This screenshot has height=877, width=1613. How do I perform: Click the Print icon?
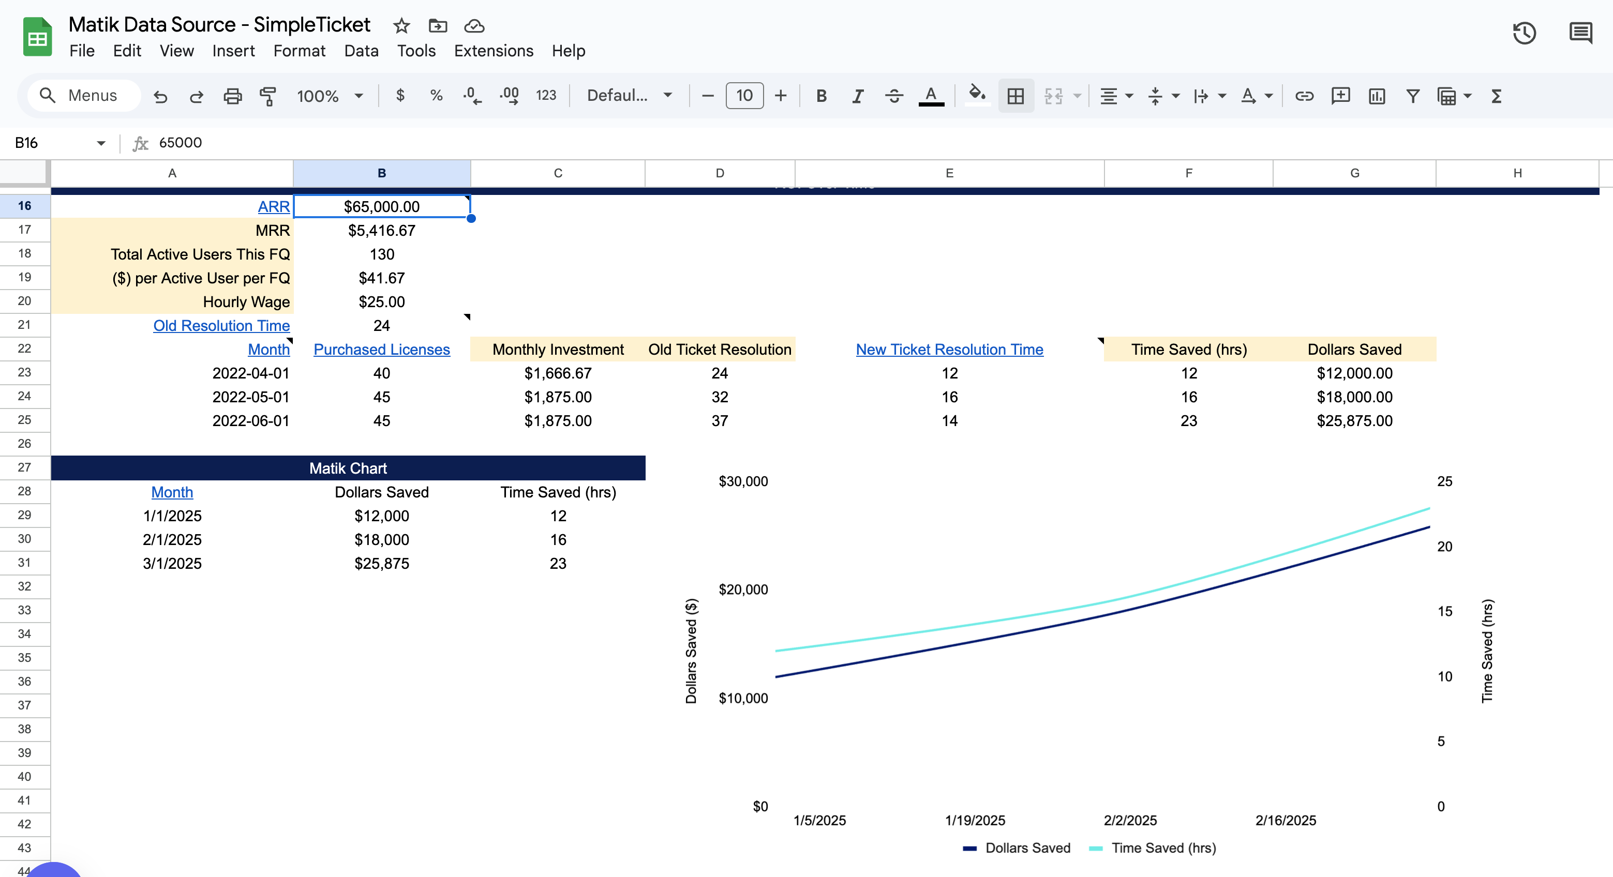tap(232, 96)
